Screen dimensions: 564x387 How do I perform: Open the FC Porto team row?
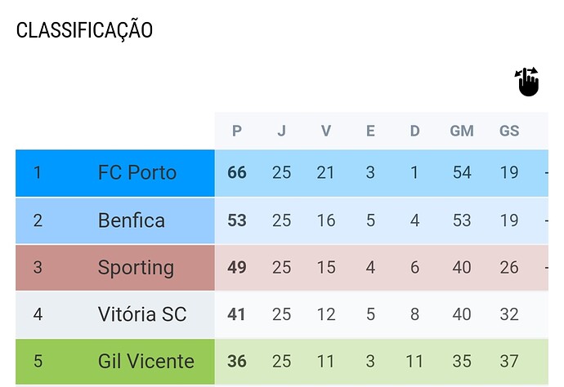click(x=137, y=173)
